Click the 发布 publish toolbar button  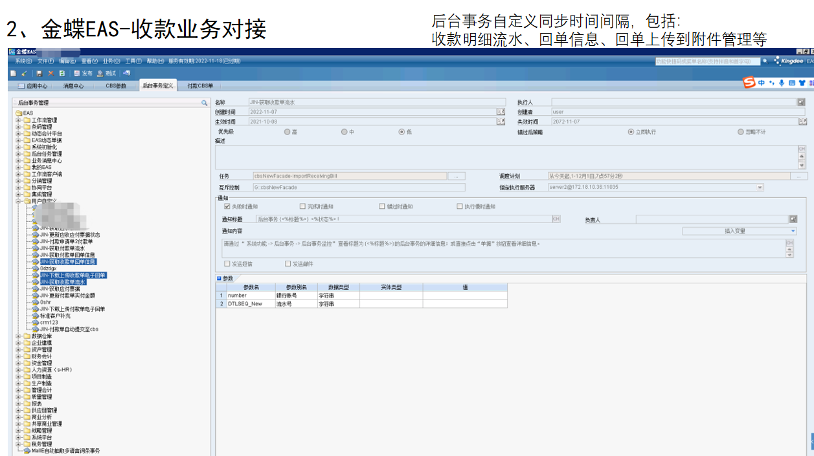[x=83, y=73]
